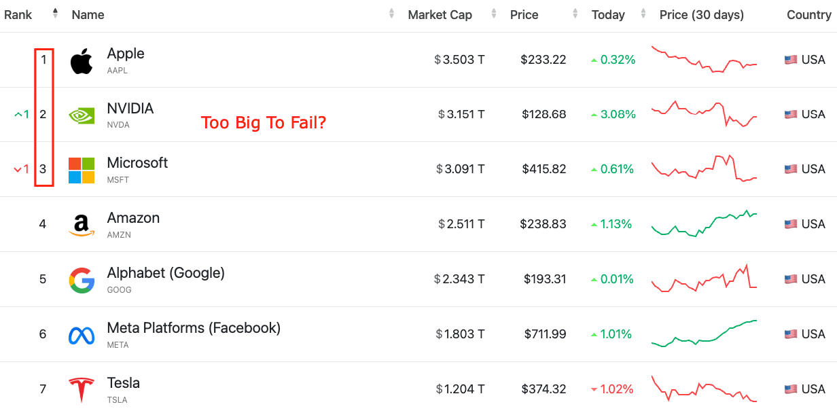Click the Amazon smile logo
Image resolution: width=837 pixels, height=413 pixels.
81,223
